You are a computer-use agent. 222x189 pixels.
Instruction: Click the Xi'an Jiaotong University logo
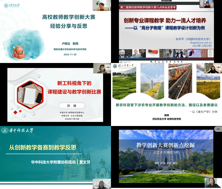tap(14, 5)
